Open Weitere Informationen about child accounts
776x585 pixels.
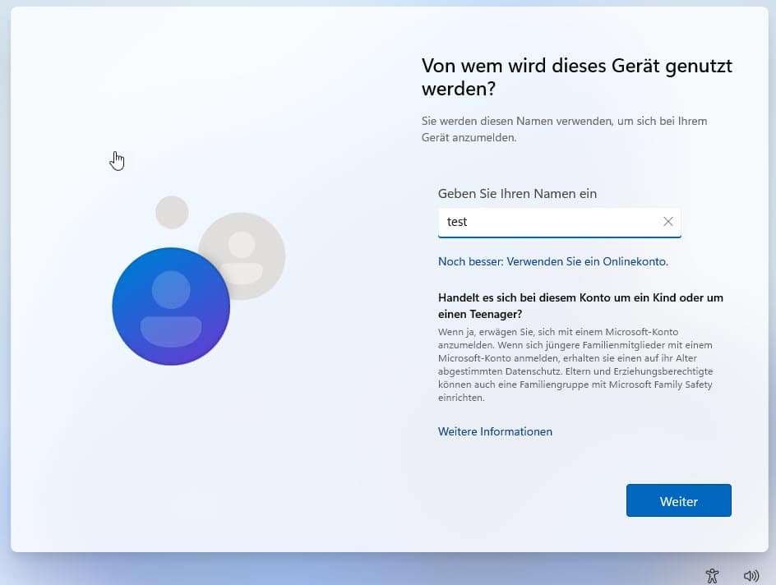pos(495,431)
